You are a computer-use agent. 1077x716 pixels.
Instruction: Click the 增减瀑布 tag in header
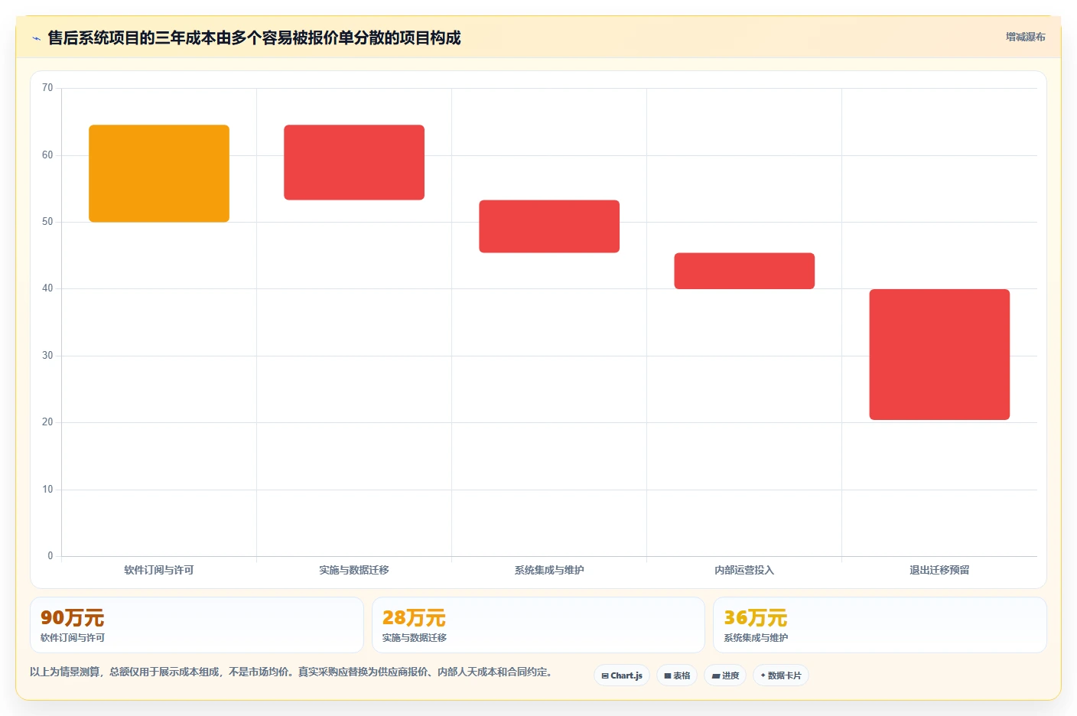(x=1025, y=37)
